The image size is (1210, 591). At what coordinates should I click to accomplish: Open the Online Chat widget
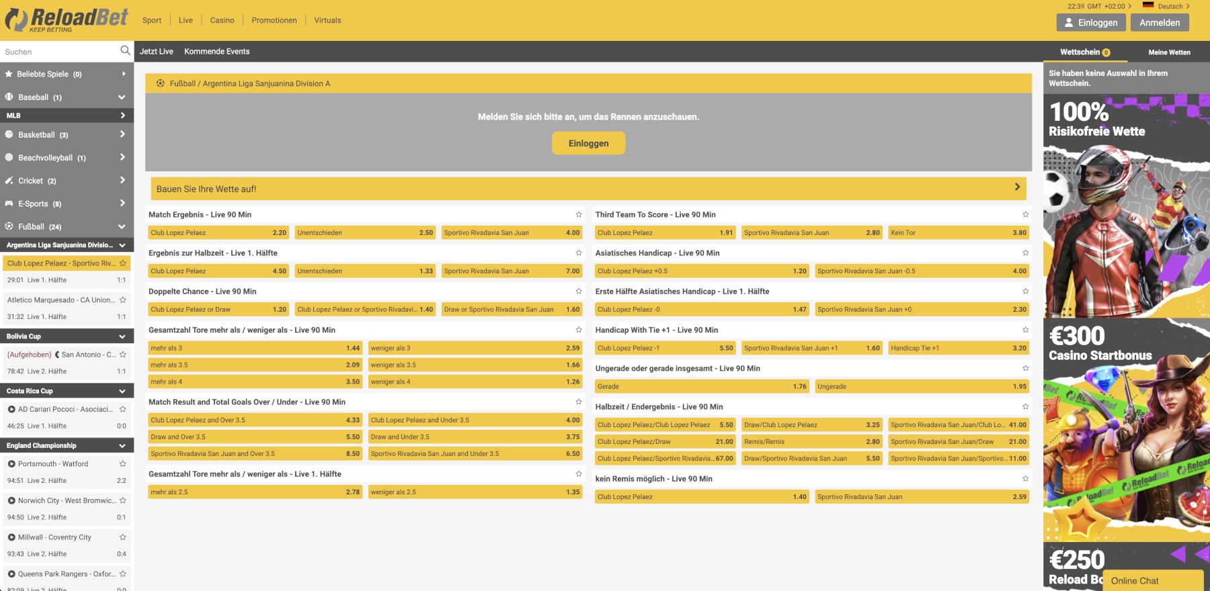click(x=1154, y=581)
